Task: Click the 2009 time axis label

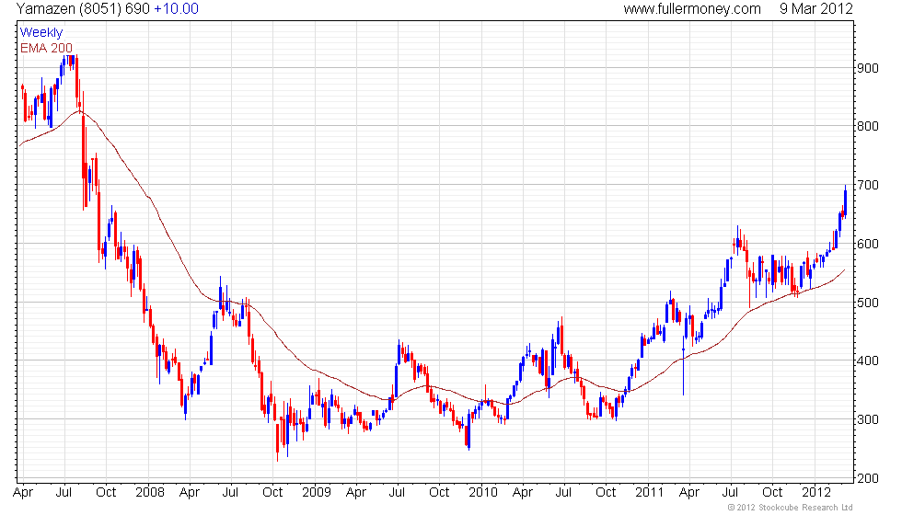Action: [317, 492]
